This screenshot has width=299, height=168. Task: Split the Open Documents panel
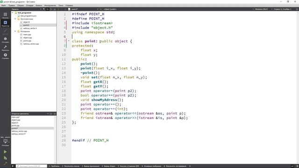tap(51, 114)
